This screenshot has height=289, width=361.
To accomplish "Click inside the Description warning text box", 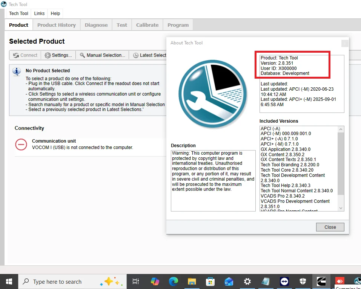I will click(213, 181).
